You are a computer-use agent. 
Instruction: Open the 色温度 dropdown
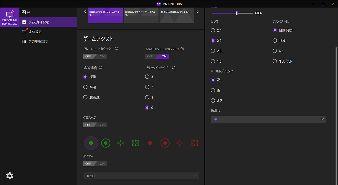coord(269,119)
